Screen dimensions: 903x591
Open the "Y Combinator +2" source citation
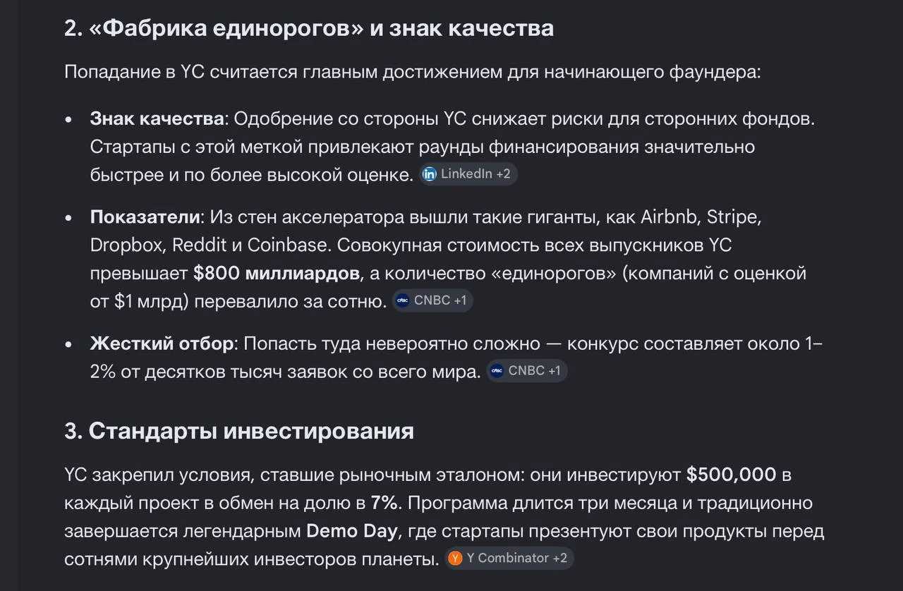(x=509, y=558)
